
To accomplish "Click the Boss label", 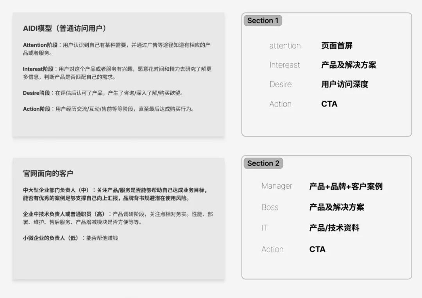I will coord(270,207).
